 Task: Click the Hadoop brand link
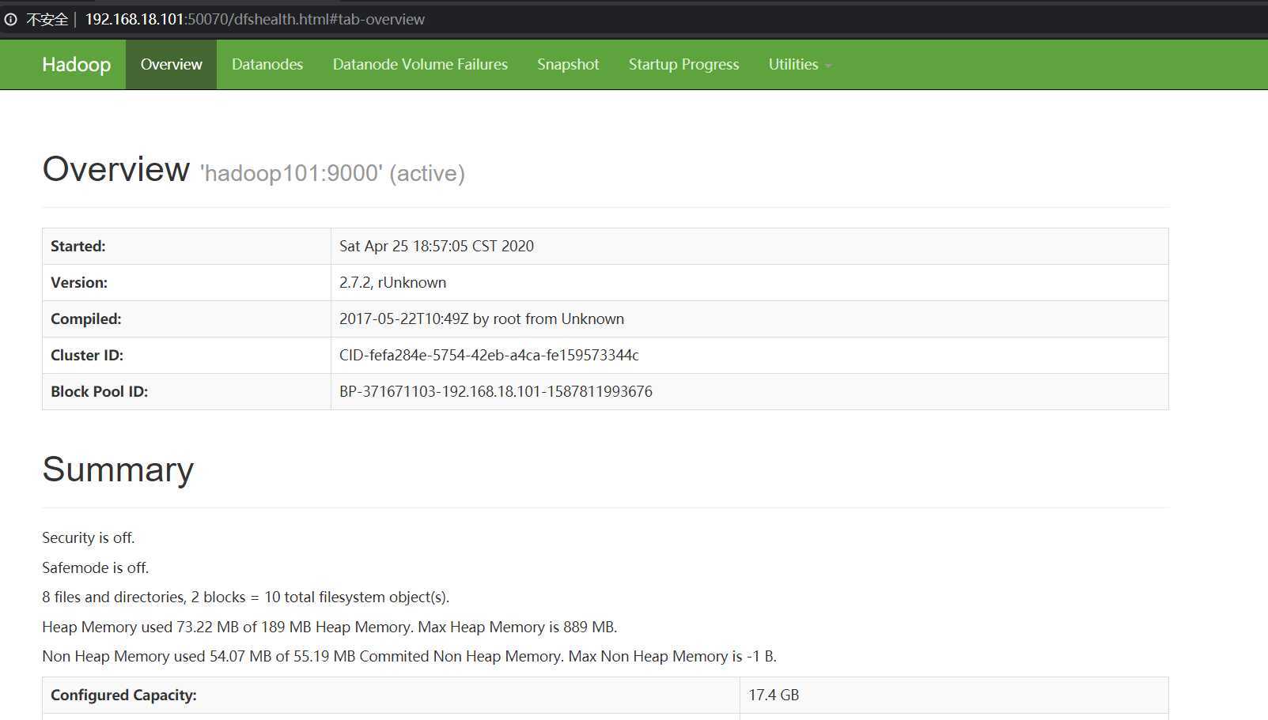[x=76, y=65]
